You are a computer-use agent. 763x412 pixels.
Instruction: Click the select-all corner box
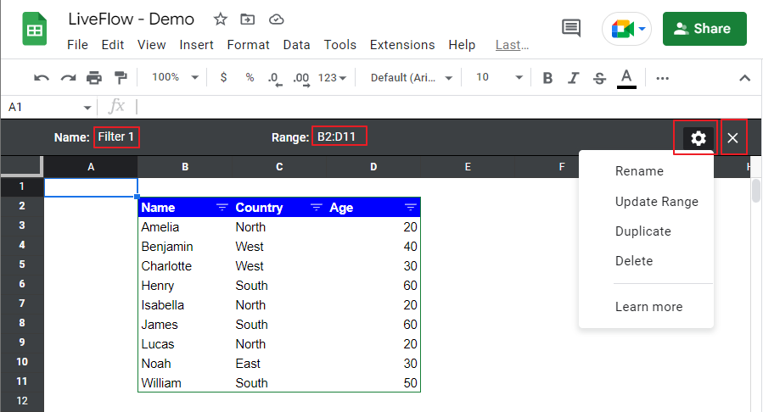pyautogui.click(x=22, y=167)
